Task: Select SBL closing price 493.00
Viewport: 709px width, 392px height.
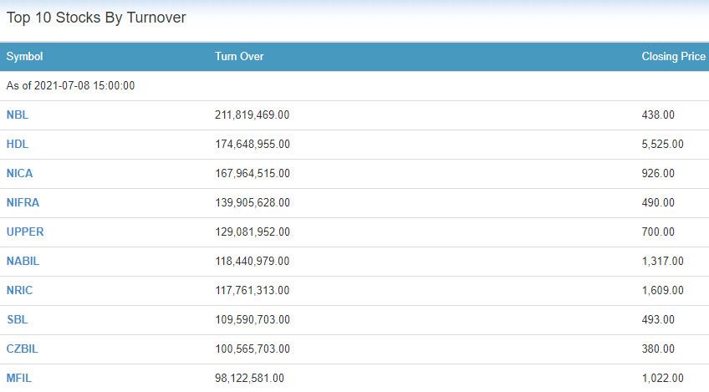Action: (658, 319)
